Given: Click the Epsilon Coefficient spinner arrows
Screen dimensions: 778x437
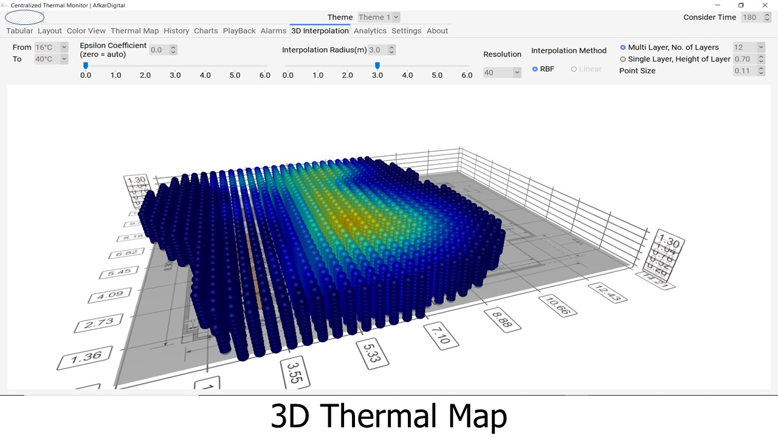Looking at the screenshot, I should click(x=173, y=50).
